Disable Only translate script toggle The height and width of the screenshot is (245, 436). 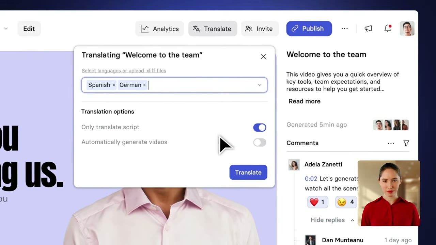click(260, 127)
